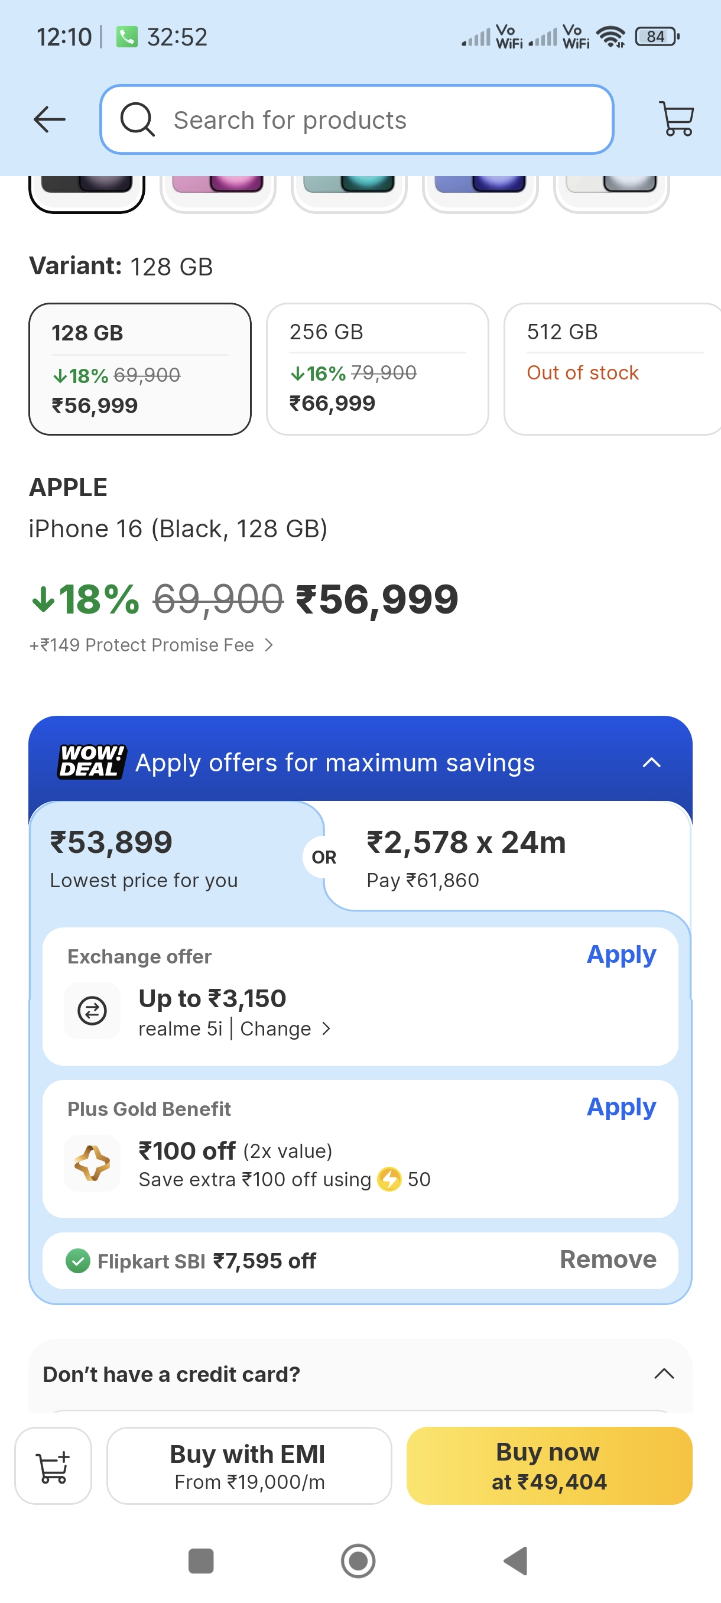Remove the Flipkart SBI offer
Image resolution: width=721 pixels, height=1603 pixels.
(608, 1260)
